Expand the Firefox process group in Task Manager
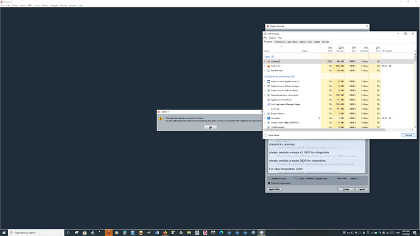Image resolution: width=420 pixels, height=236 pixels. 265,66
